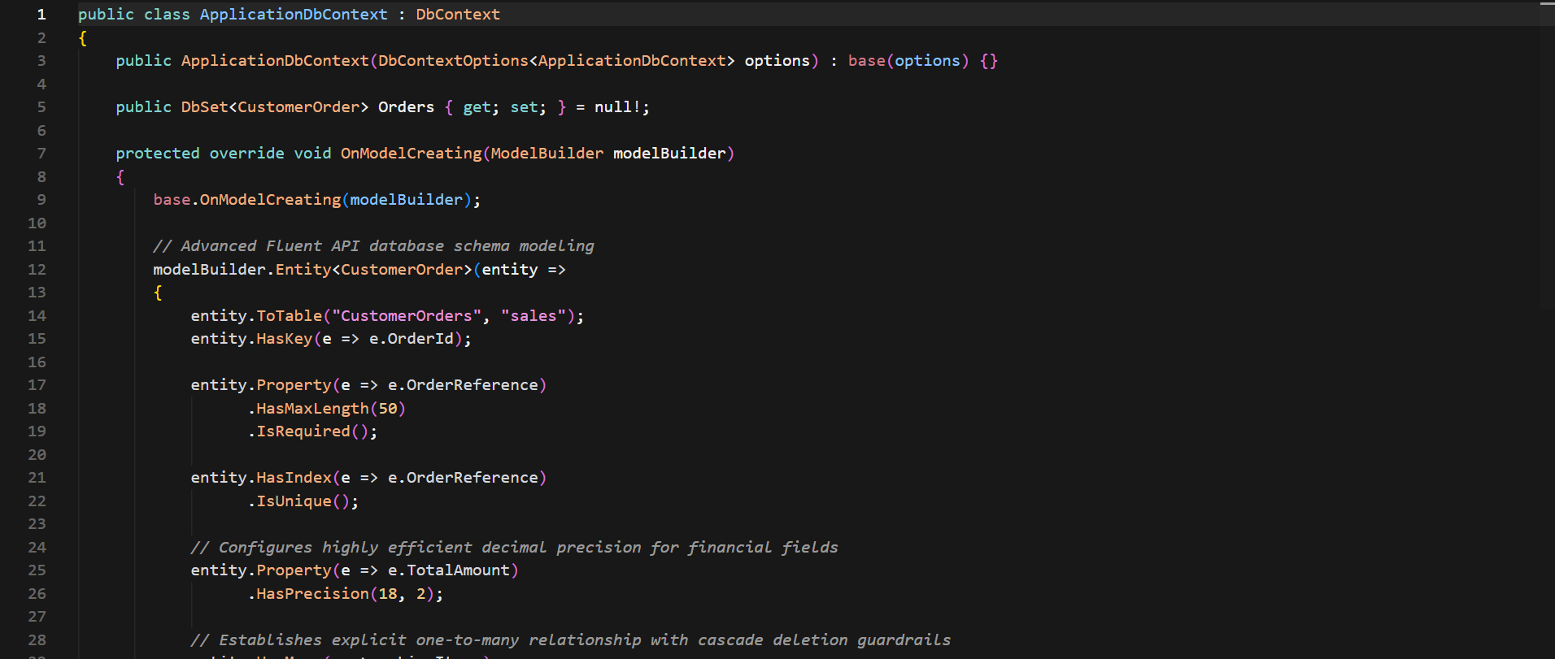Image resolution: width=1555 pixels, height=659 pixels.
Task: Click the "IsUnique" method call
Action: 294,501
